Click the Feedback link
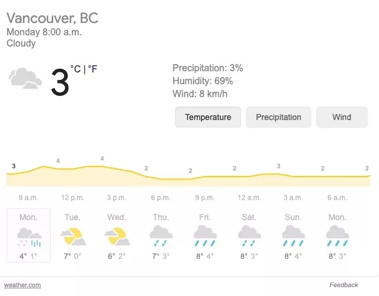This screenshot has height=296, width=379. tap(344, 285)
